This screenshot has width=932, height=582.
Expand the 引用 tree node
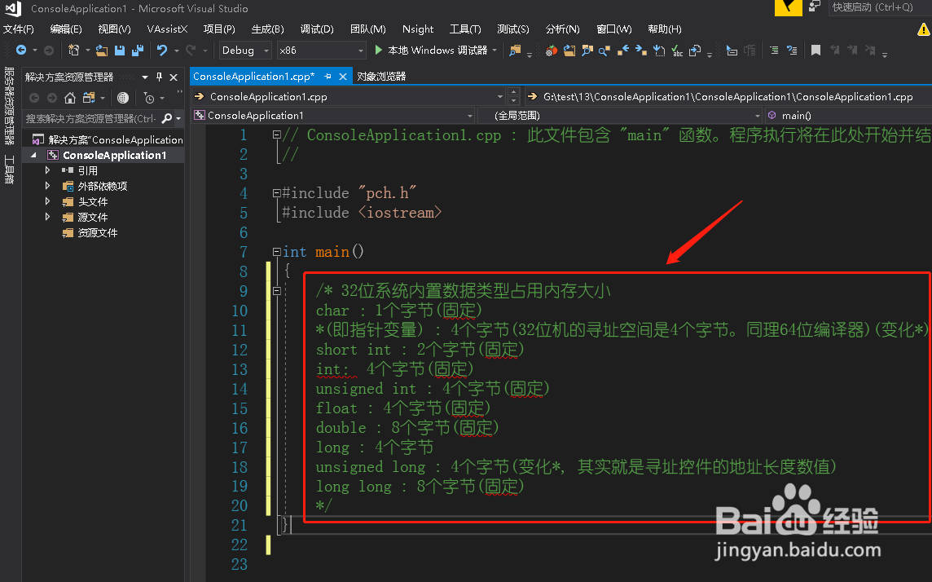coord(47,170)
